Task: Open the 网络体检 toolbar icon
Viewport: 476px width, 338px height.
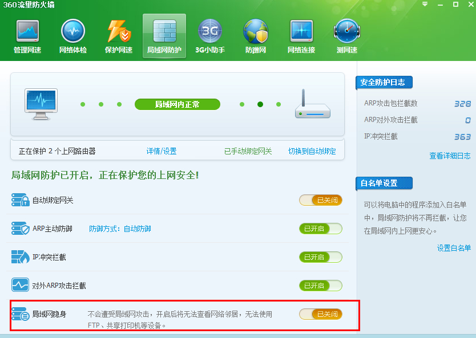Action: 73,36
